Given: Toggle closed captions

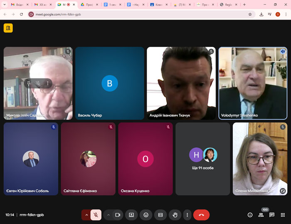Looking at the screenshot, I should point(160,215).
